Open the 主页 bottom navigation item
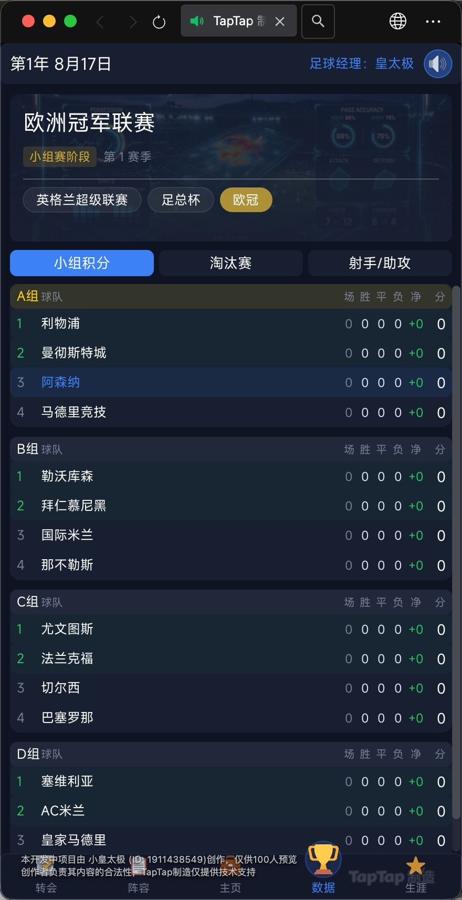Screen dimensions: 462x900 click(x=230, y=878)
